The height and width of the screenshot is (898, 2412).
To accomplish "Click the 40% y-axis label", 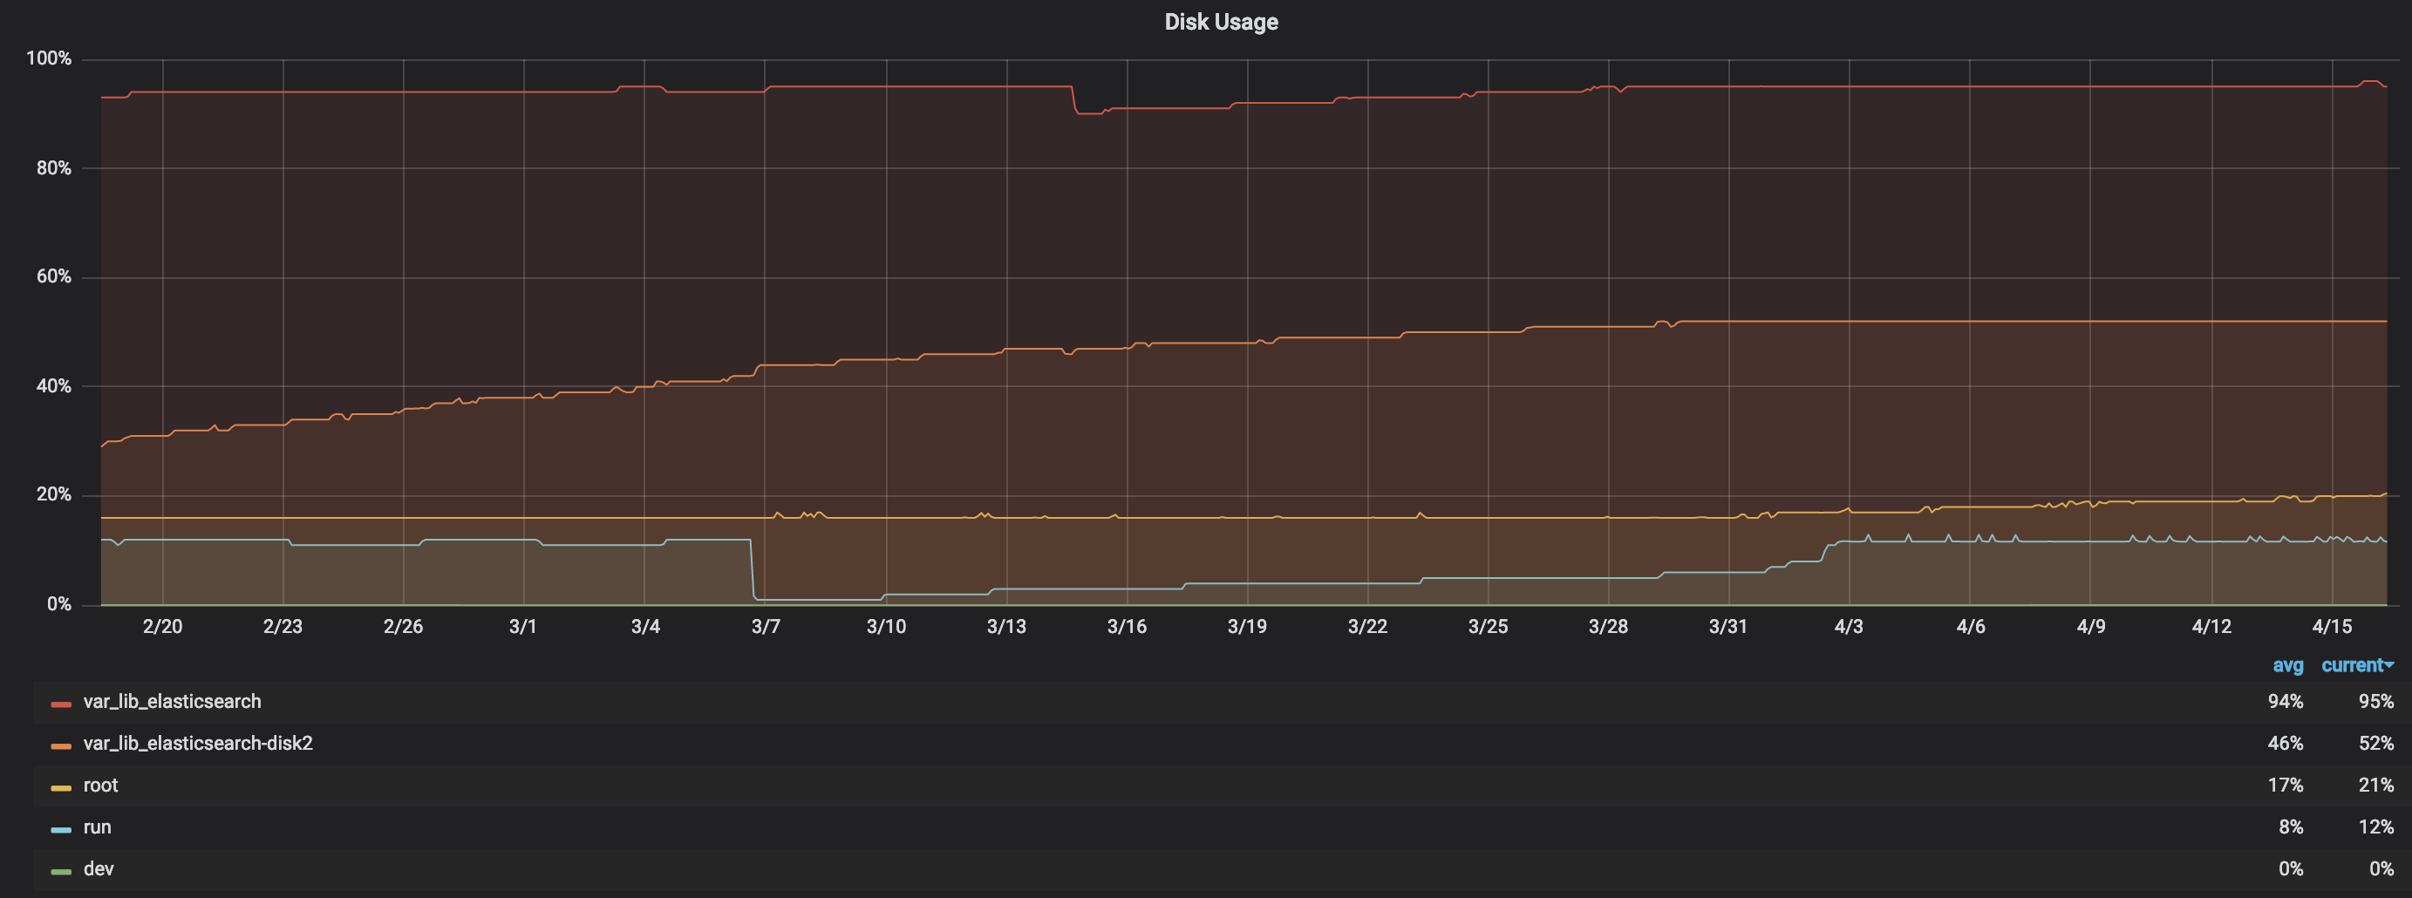I will (x=53, y=386).
